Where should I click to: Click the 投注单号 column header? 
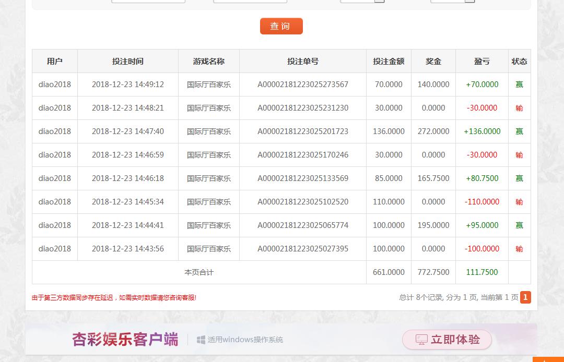[303, 62]
